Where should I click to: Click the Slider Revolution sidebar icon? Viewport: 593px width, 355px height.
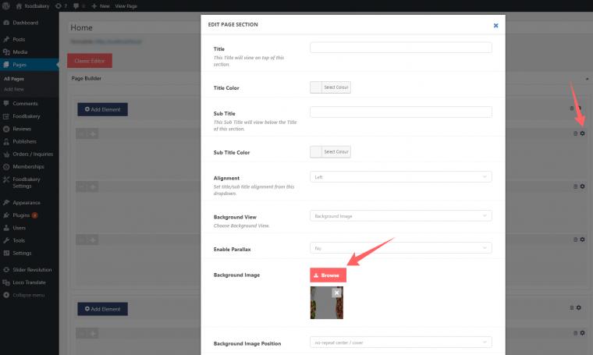[6, 269]
